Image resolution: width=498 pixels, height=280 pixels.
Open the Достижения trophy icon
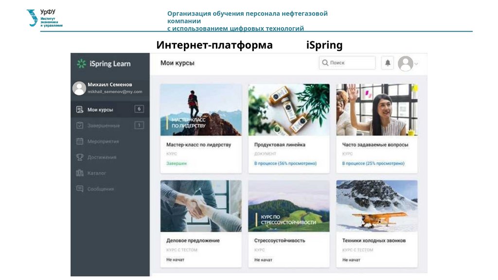pyautogui.click(x=80, y=157)
